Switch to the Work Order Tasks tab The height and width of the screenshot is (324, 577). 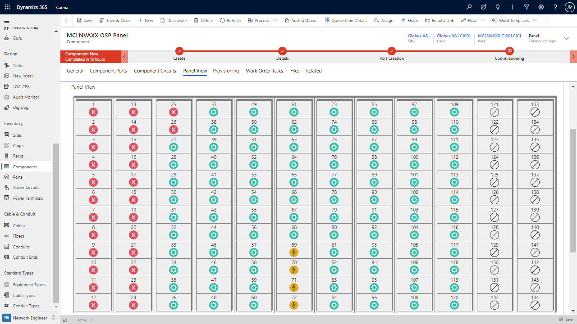pyautogui.click(x=265, y=71)
